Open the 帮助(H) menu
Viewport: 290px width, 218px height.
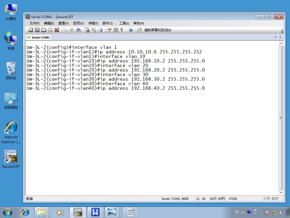[139, 23]
